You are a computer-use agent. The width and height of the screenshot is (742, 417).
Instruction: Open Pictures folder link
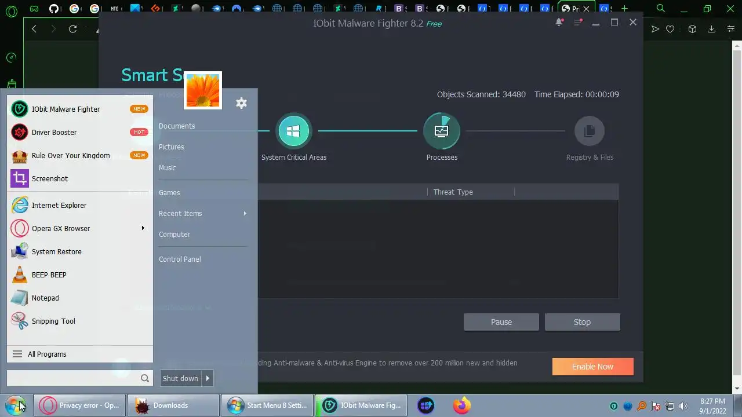click(x=171, y=147)
